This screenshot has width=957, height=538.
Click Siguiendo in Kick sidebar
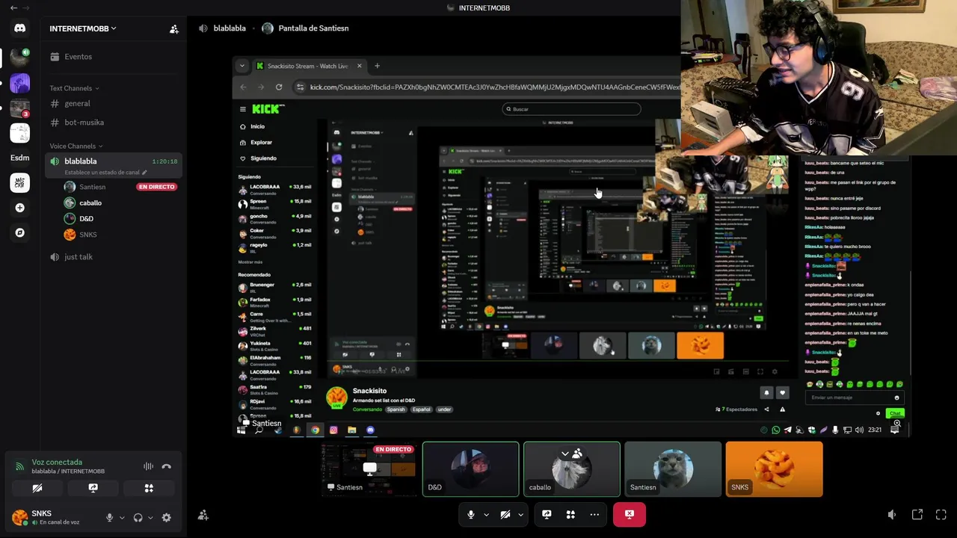pos(263,158)
